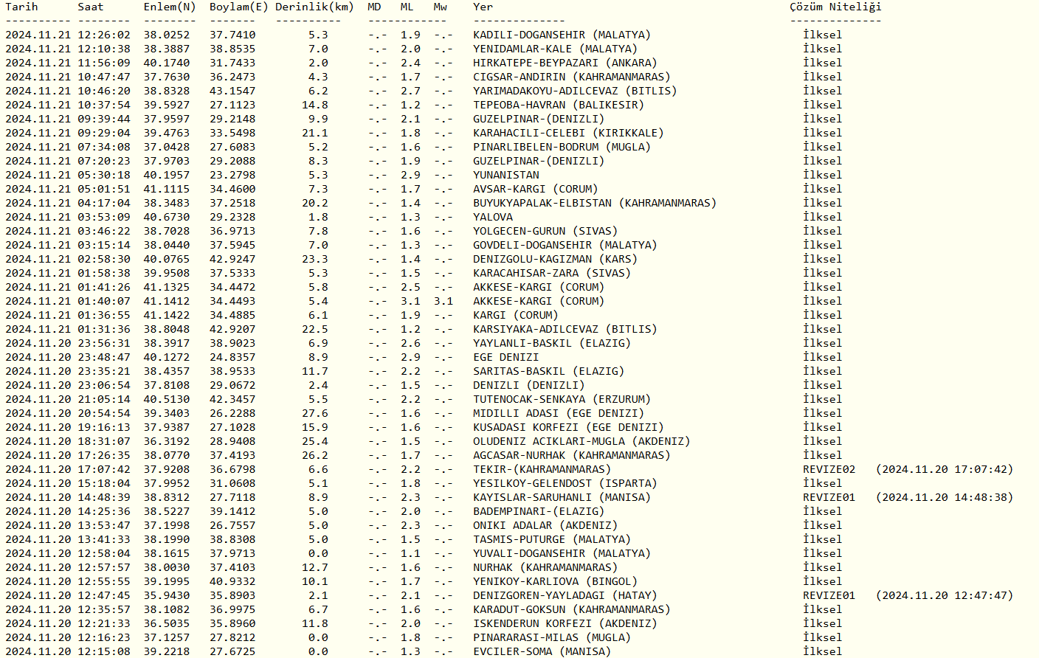Select the KADILI-DOGANSEHIR (MALATYA) location

(562, 35)
